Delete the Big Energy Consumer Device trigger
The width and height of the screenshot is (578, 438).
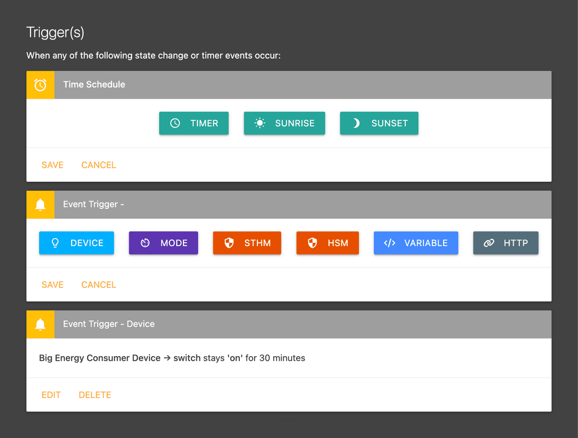94,395
